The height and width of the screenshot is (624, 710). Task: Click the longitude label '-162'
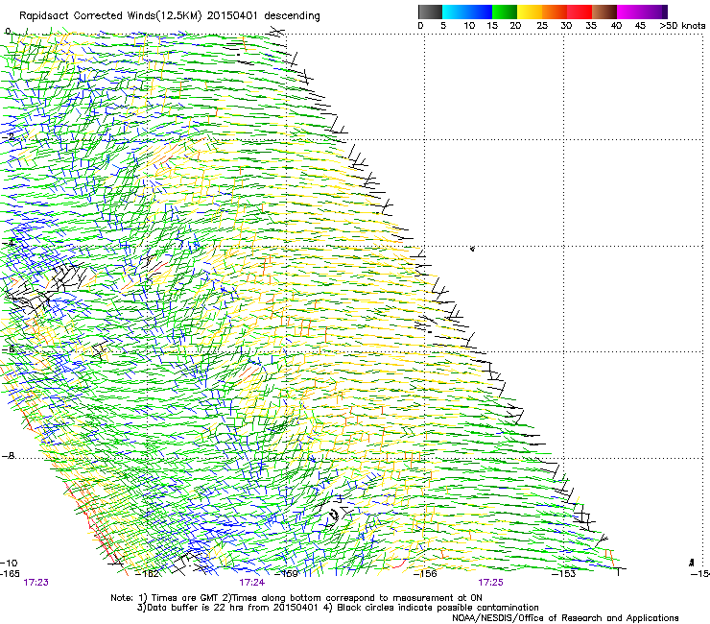point(148,574)
